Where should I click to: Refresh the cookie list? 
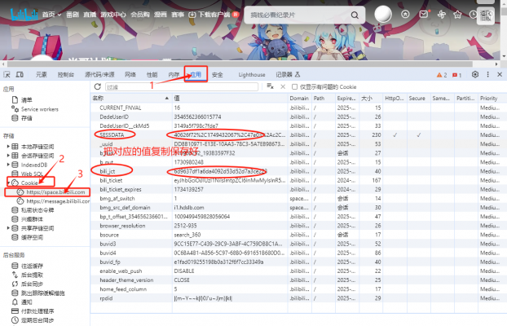(x=98, y=86)
